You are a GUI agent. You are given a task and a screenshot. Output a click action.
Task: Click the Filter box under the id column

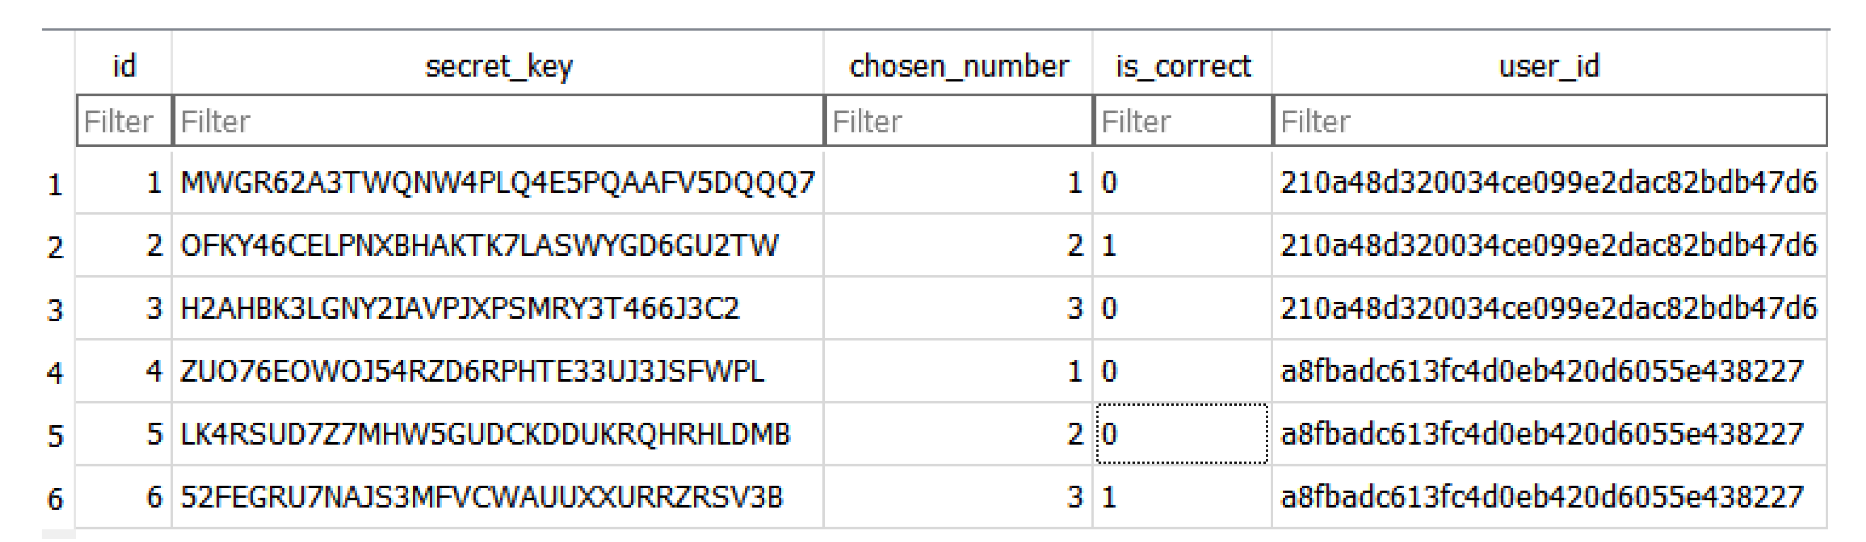coord(123,122)
